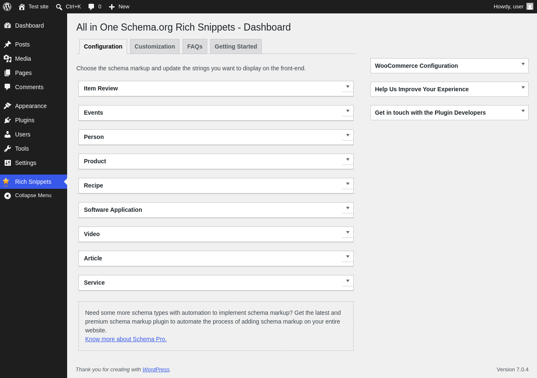The width and height of the screenshot is (537, 378).
Task: Click the user avatar icon
Action: coord(530,6)
